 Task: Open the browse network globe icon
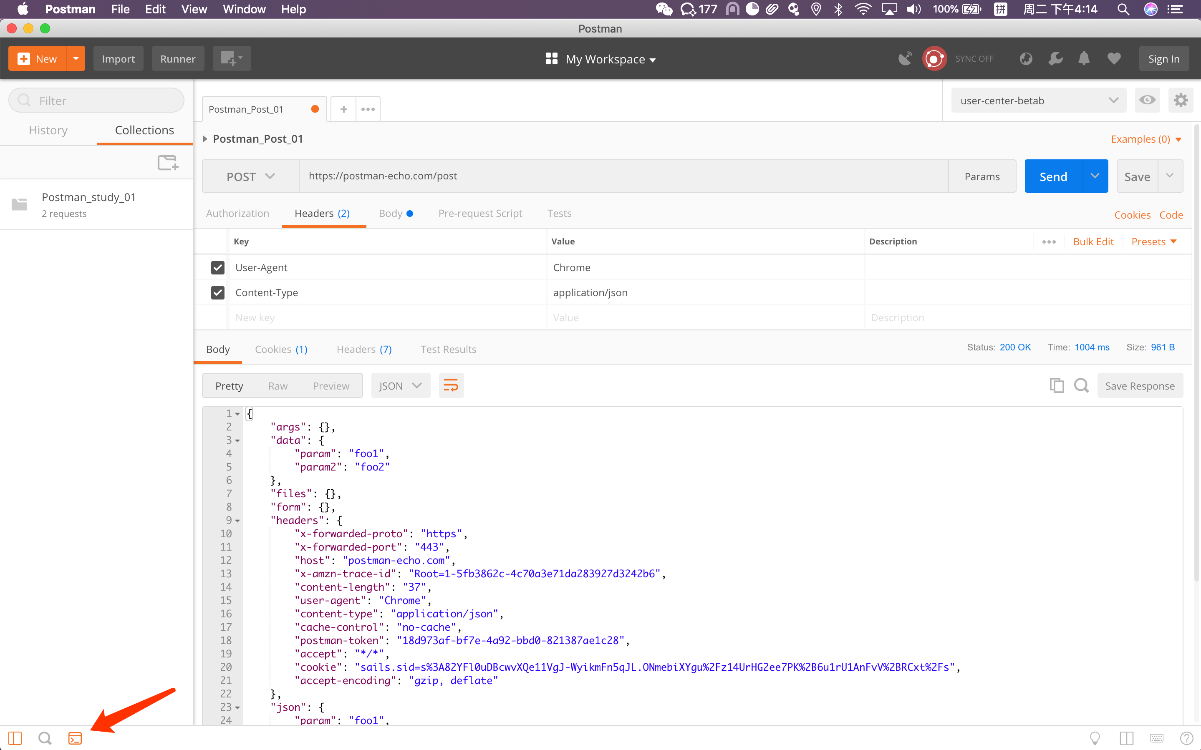pyautogui.click(x=1026, y=58)
